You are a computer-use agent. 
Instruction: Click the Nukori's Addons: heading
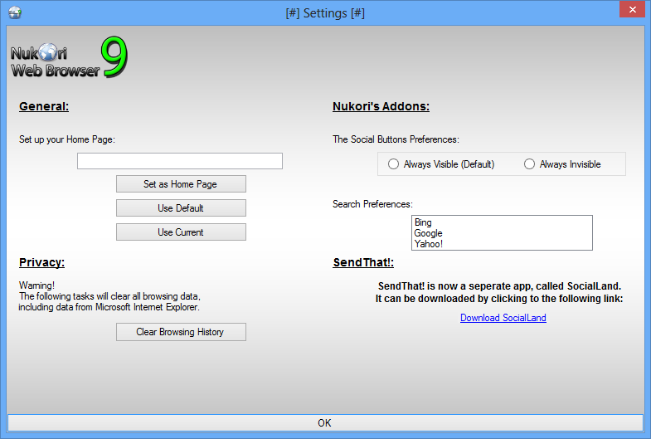(381, 106)
